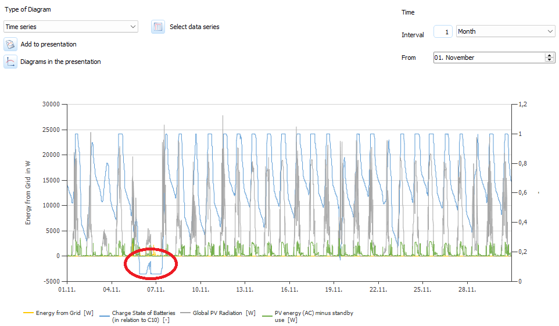Click the yellow Energy from Grid legend line

[x=28, y=313]
